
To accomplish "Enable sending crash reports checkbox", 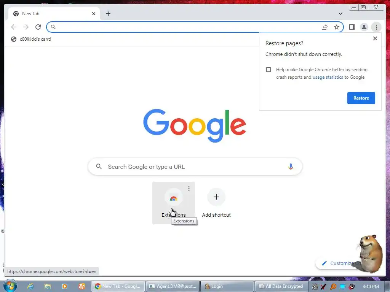I will pyautogui.click(x=269, y=70).
